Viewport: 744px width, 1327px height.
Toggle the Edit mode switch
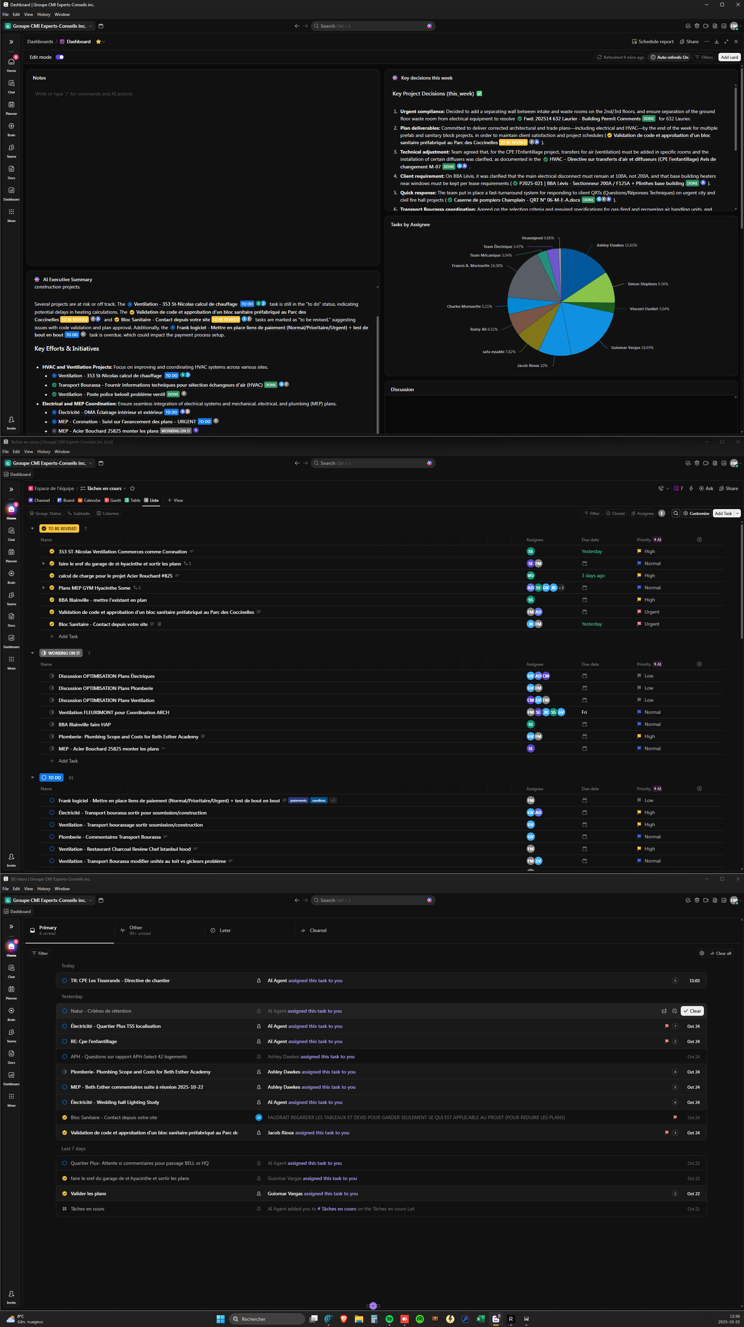click(x=60, y=57)
